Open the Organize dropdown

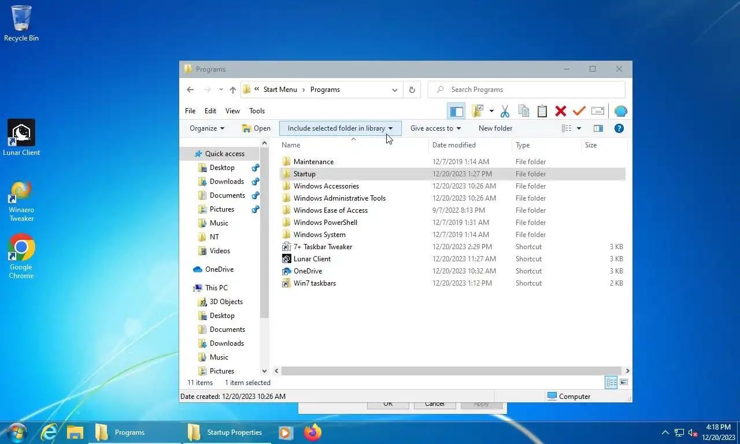point(207,128)
